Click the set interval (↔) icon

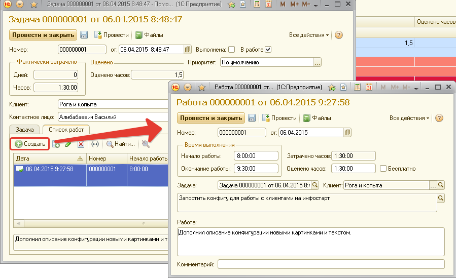pos(95,144)
